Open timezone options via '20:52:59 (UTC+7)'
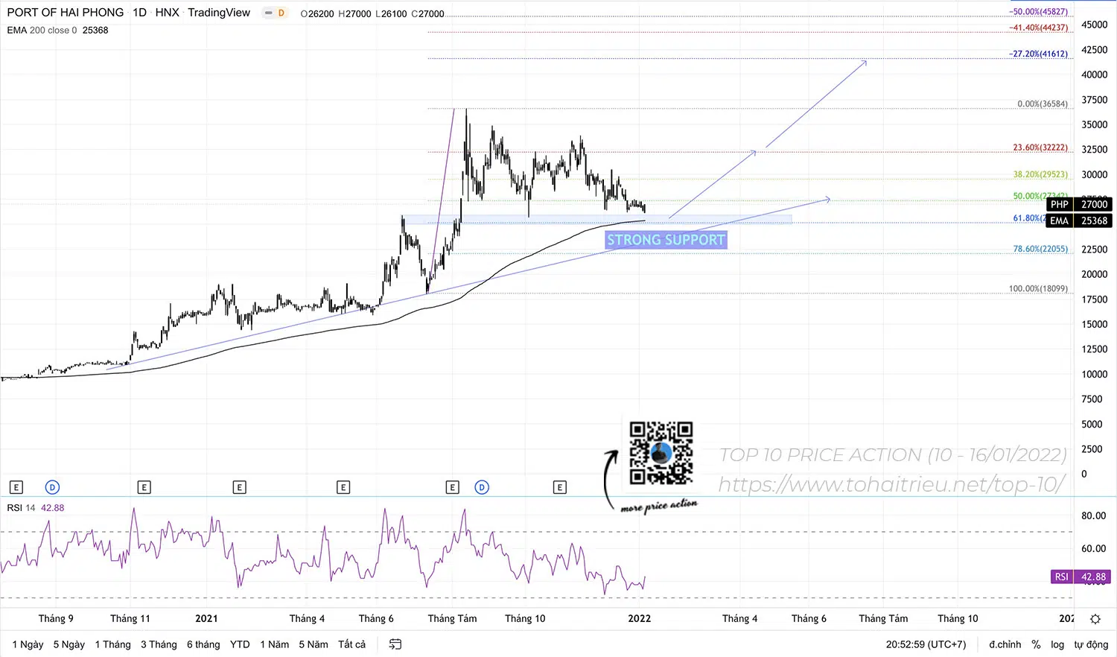The width and height of the screenshot is (1117, 657). coord(926,644)
